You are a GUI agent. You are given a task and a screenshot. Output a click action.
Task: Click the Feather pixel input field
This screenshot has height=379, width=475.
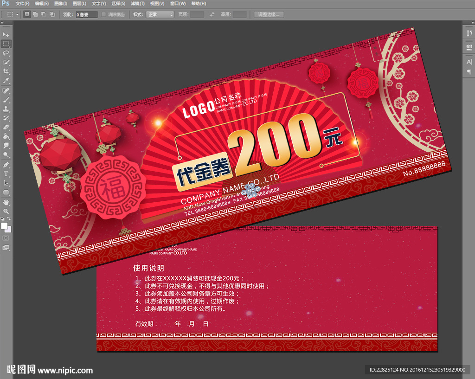click(x=86, y=14)
